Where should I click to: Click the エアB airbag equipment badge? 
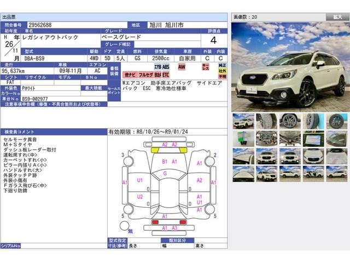tap(158, 67)
